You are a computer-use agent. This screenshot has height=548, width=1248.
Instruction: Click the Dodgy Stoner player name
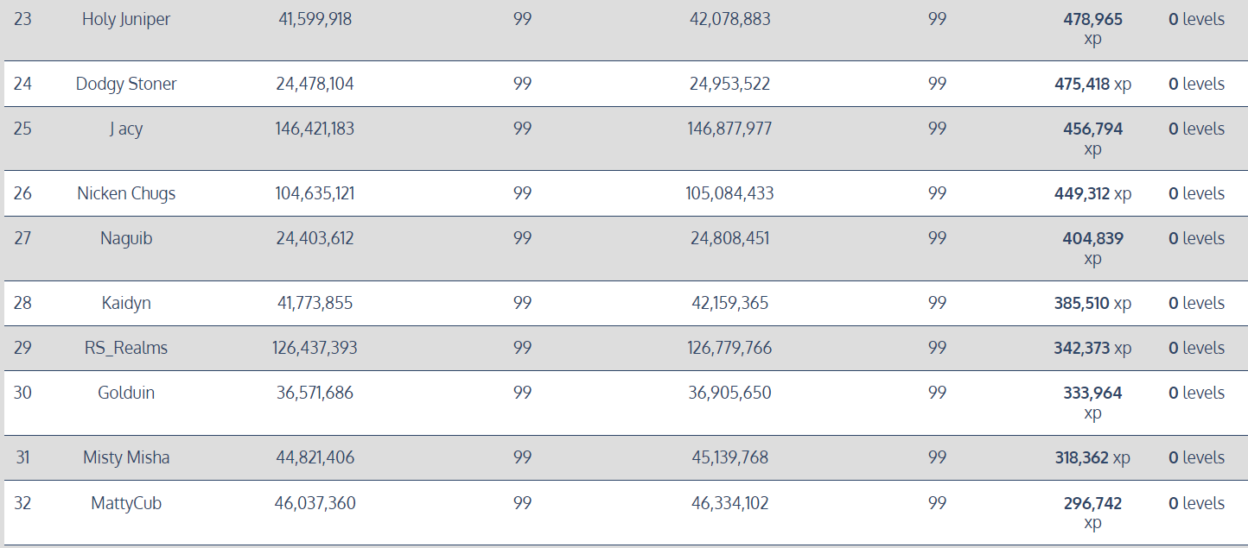(126, 84)
